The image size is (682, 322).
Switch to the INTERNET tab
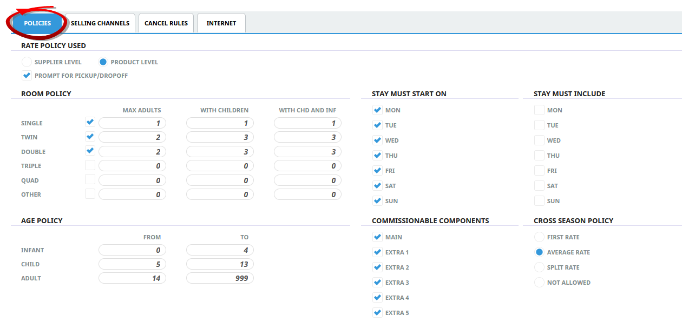click(221, 23)
